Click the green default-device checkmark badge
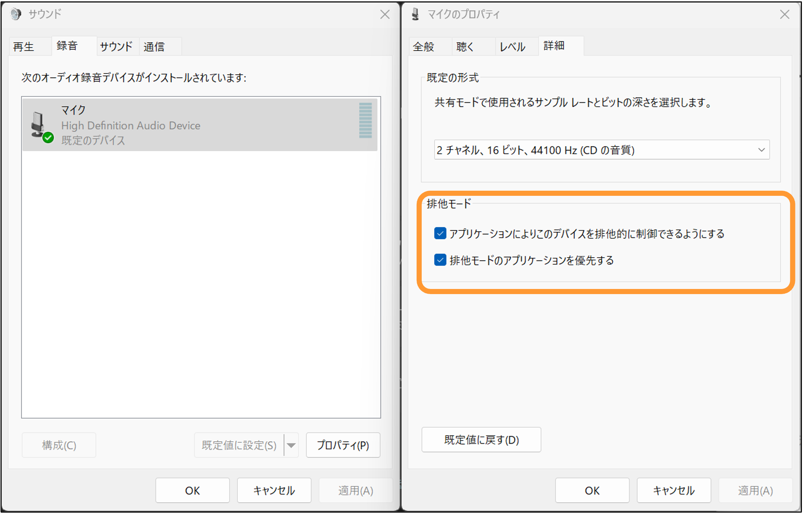Viewport: 803px width, 514px height. [48, 138]
